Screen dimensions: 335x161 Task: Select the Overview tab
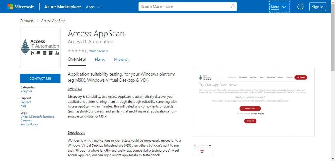point(77,59)
